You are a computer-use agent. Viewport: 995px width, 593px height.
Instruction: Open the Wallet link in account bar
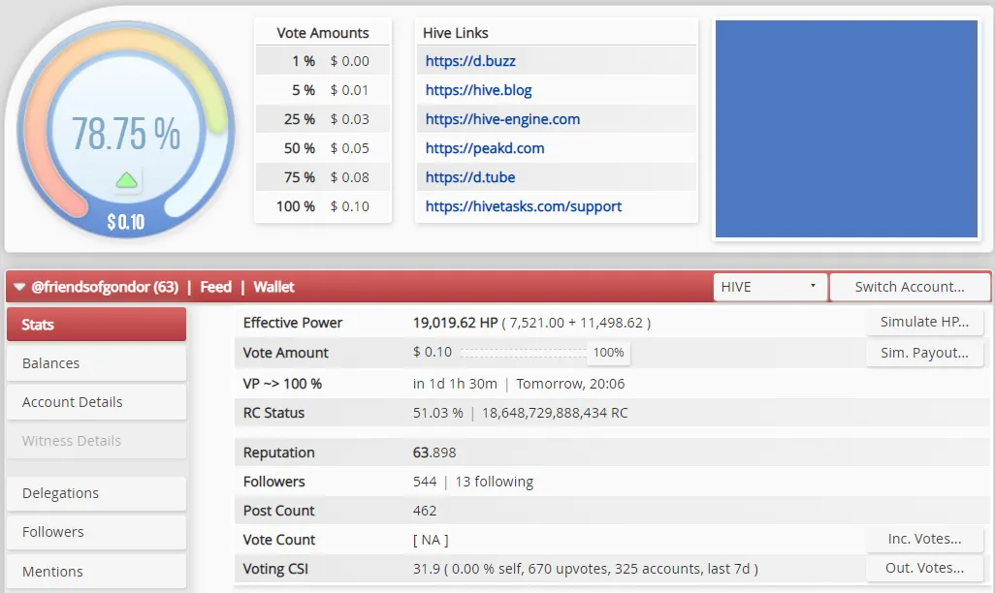pos(273,288)
